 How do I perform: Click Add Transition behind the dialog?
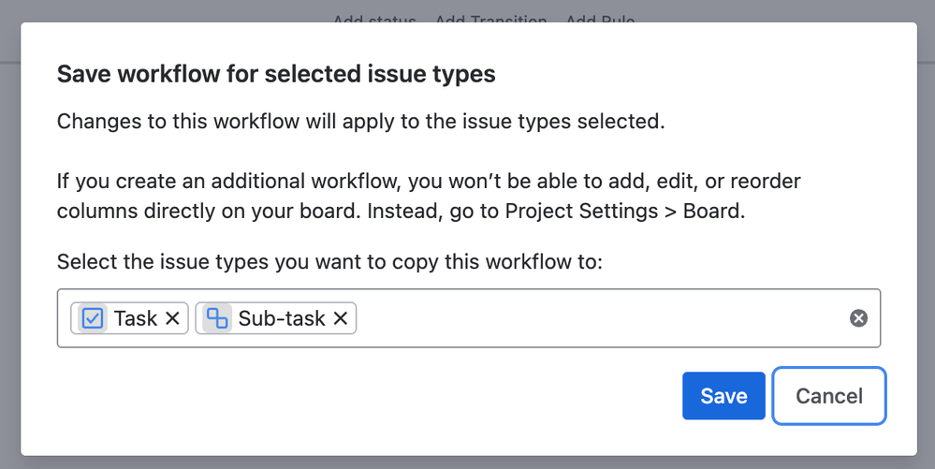pyautogui.click(x=490, y=19)
